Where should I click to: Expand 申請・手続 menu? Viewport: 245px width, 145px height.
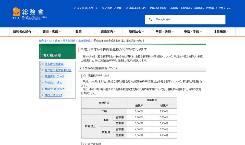[x=193, y=32]
